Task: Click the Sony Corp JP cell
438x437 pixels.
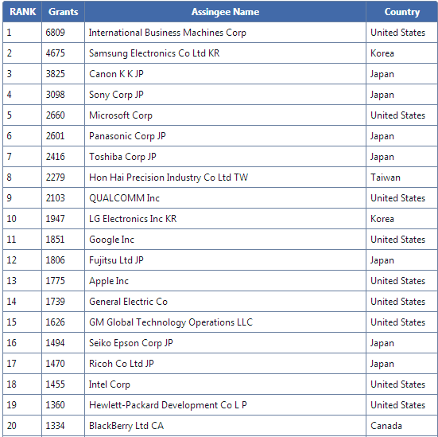Action: pos(225,95)
